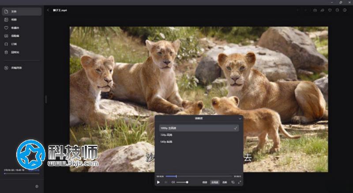
Task: Click the sidebar collapse handle
Action: 46,99
